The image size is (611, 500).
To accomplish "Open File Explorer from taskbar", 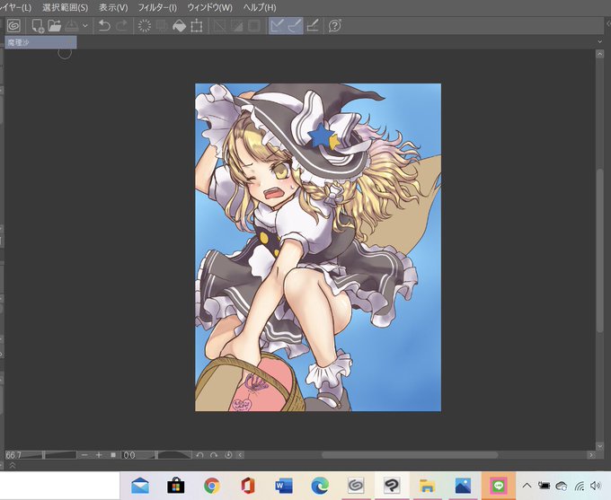I will click(428, 486).
